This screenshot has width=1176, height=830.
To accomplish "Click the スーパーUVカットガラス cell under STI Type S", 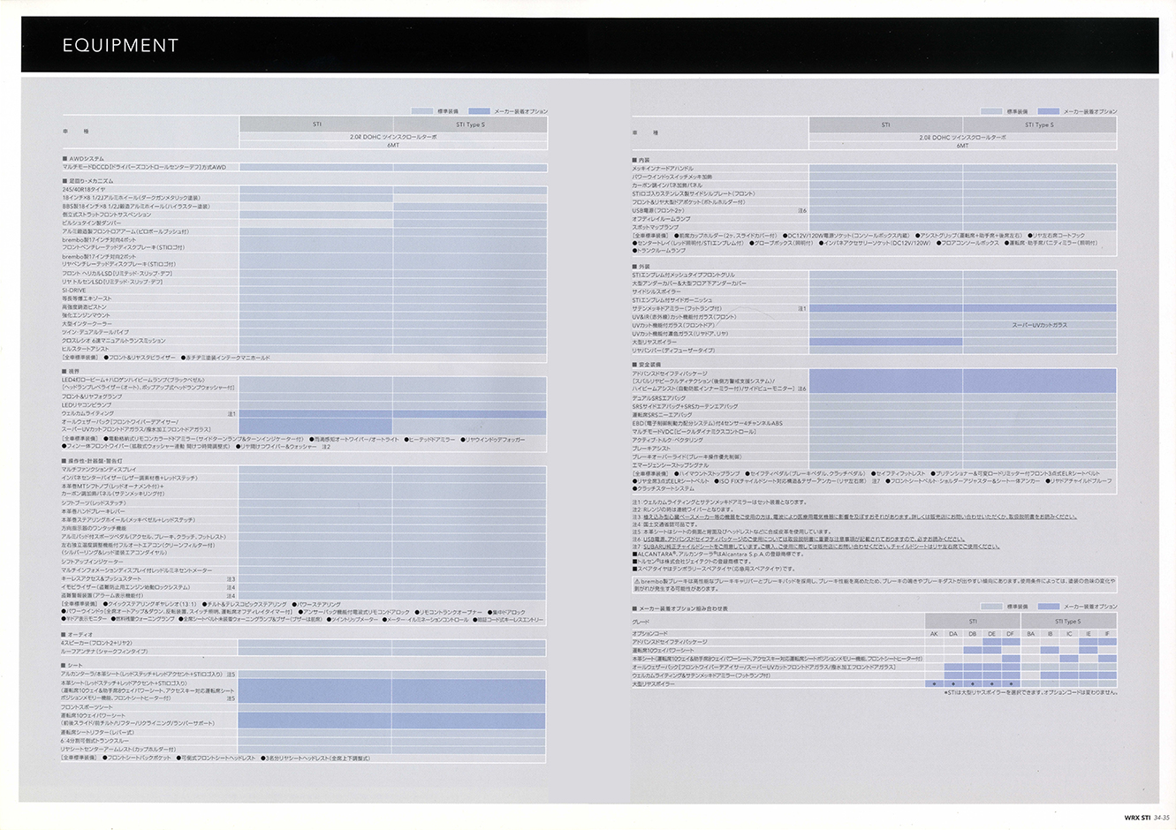I will pyautogui.click(x=1039, y=325).
